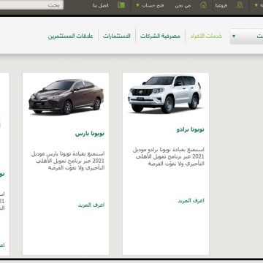Click the بحث search field
The image size is (263, 263).
[31, 5]
